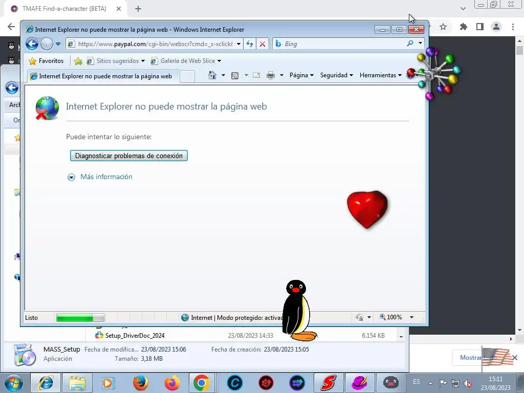Click the taskbar clock showing 15:11
This screenshot has width=524, height=393.
click(x=495, y=383)
